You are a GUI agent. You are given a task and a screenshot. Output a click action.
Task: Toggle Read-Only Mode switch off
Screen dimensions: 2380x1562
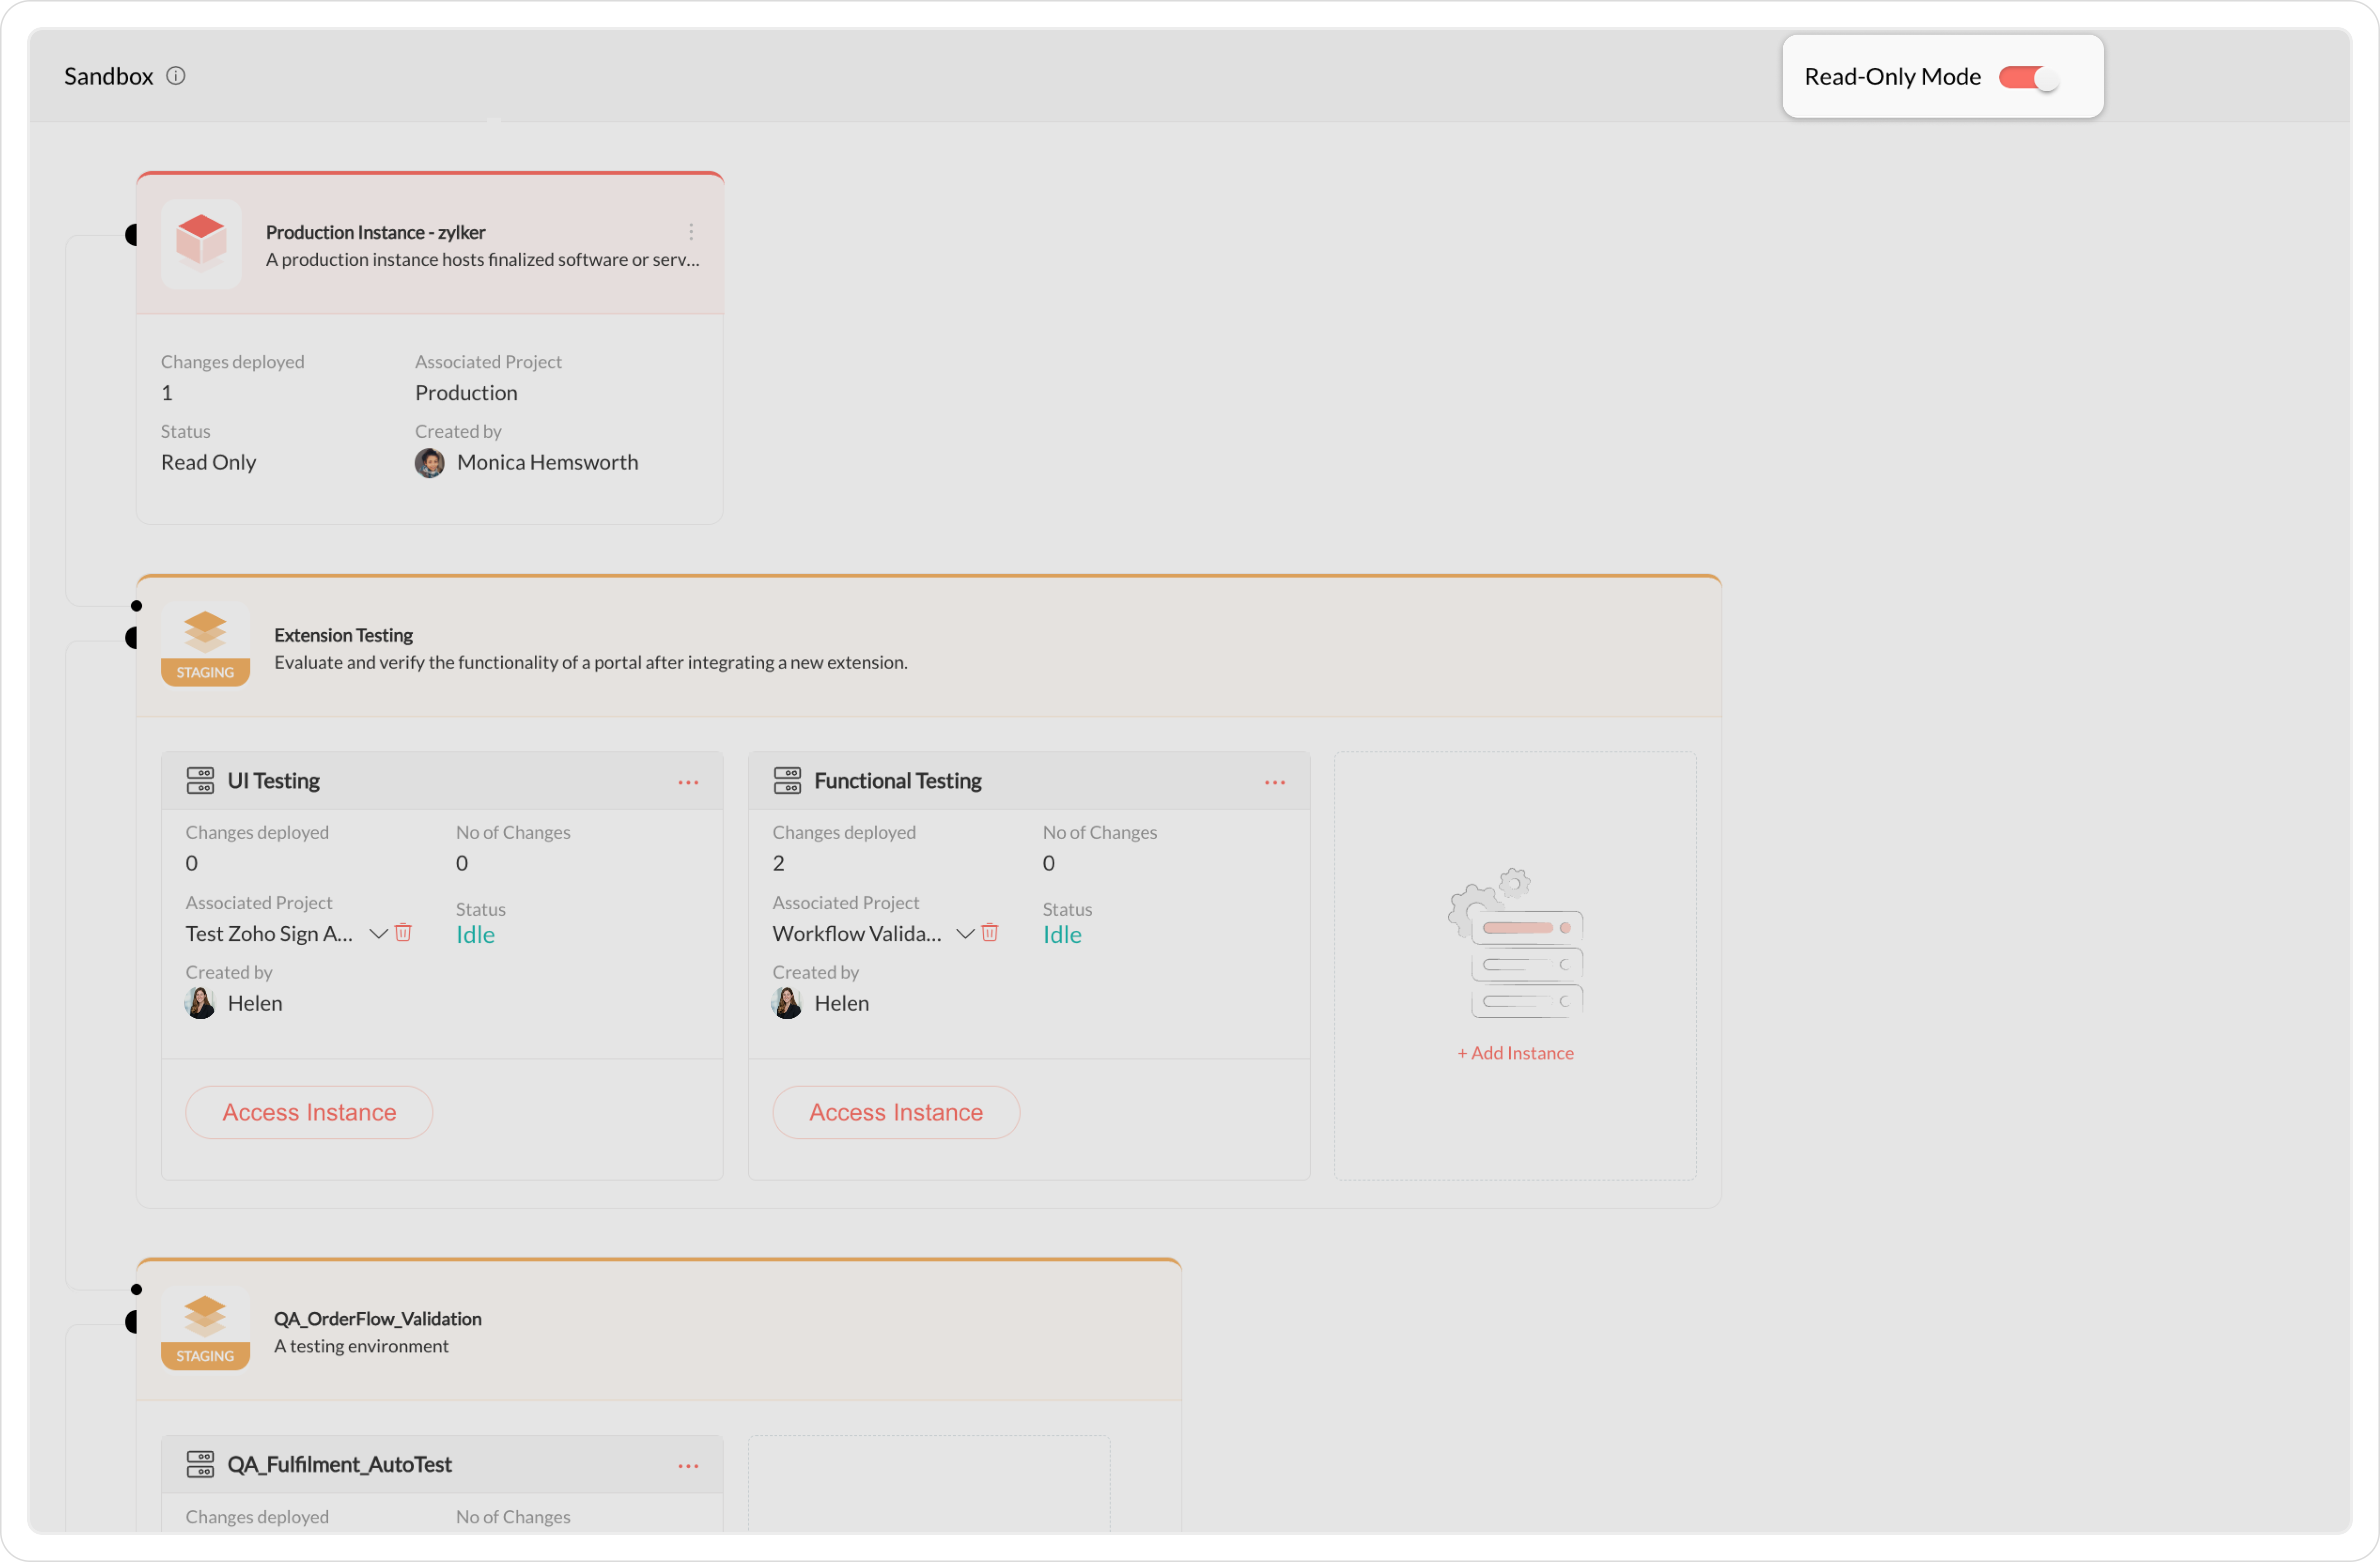(2028, 77)
